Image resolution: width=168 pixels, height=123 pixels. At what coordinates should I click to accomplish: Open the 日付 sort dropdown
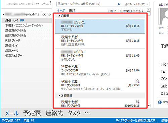click(112, 11)
